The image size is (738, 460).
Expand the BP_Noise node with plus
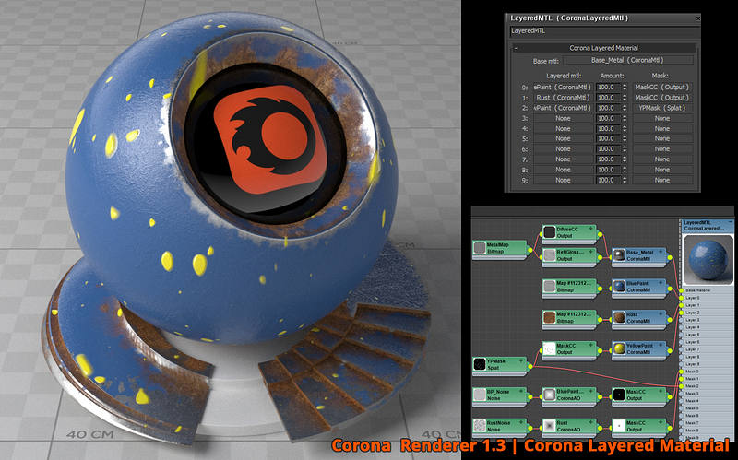[x=521, y=392]
